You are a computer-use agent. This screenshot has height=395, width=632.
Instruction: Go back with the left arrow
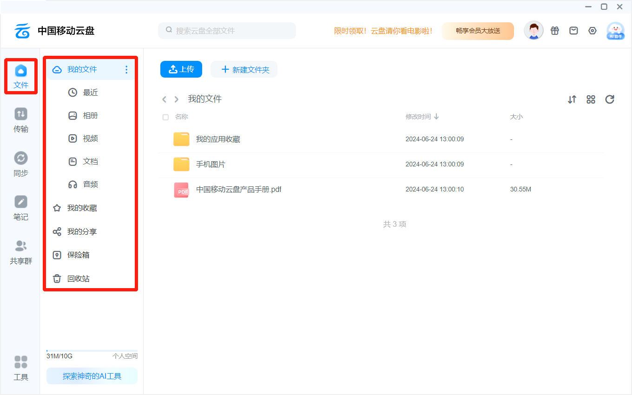(164, 99)
